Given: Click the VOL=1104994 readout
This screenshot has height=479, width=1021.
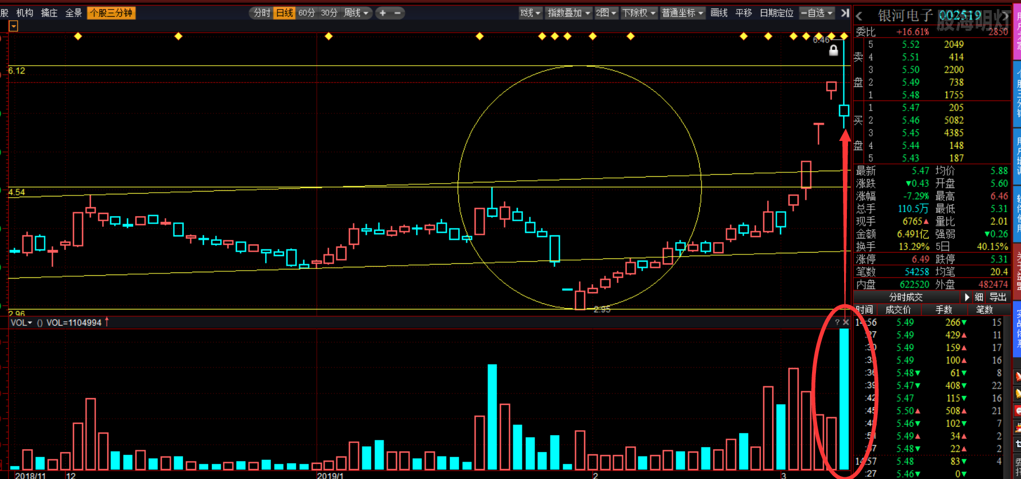Looking at the screenshot, I should pos(74,322).
